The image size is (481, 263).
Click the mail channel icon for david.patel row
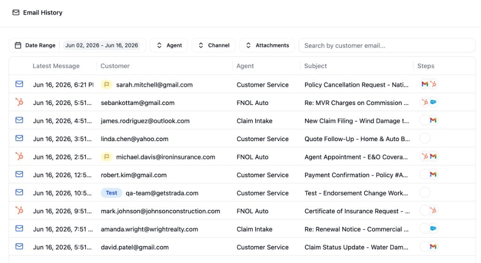[x=19, y=247]
